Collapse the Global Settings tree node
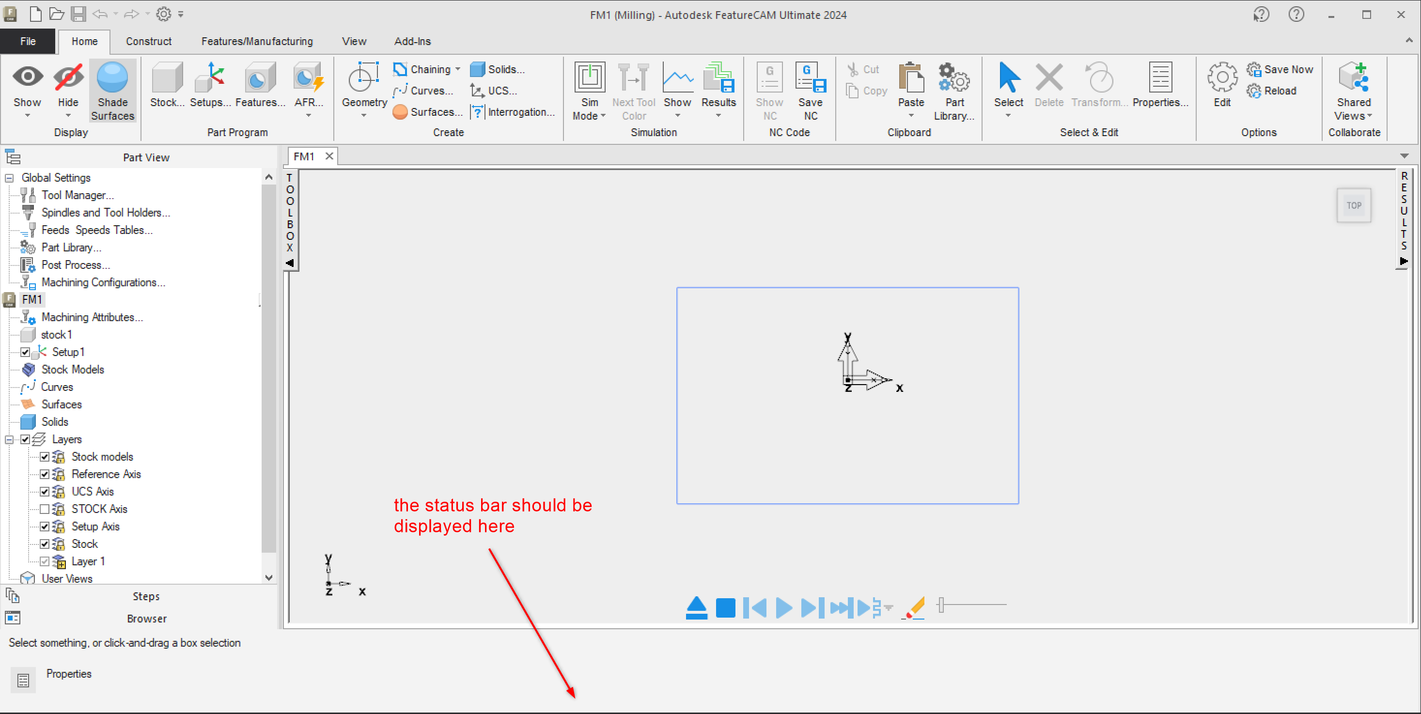1421x714 pixels. (9, 178)
